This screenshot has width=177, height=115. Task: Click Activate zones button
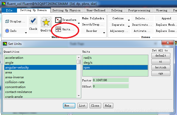point(142,31)
